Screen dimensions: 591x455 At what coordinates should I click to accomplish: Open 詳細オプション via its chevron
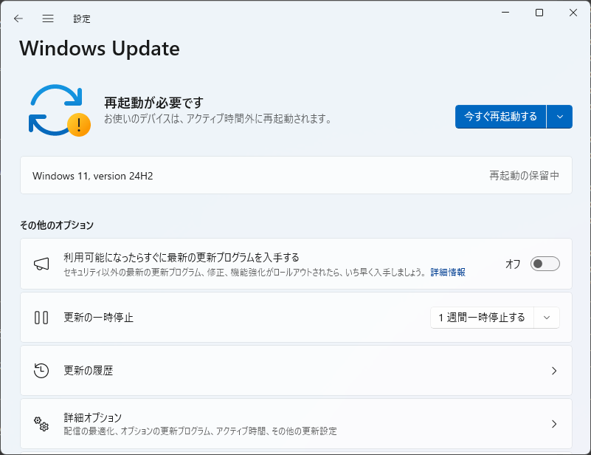(x=554, y=424)
